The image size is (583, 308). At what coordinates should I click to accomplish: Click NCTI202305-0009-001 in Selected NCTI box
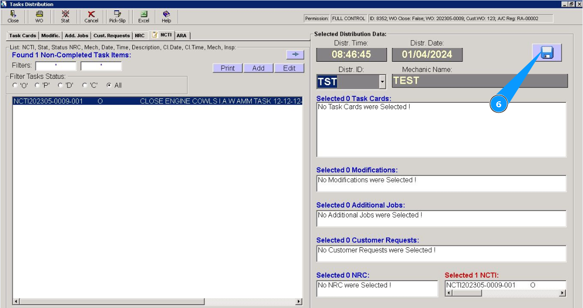[x=481, y=285]
